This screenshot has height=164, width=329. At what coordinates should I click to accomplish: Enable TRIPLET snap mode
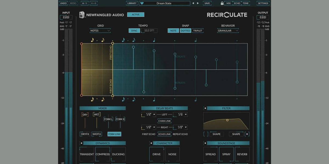[x=198, y=31]
